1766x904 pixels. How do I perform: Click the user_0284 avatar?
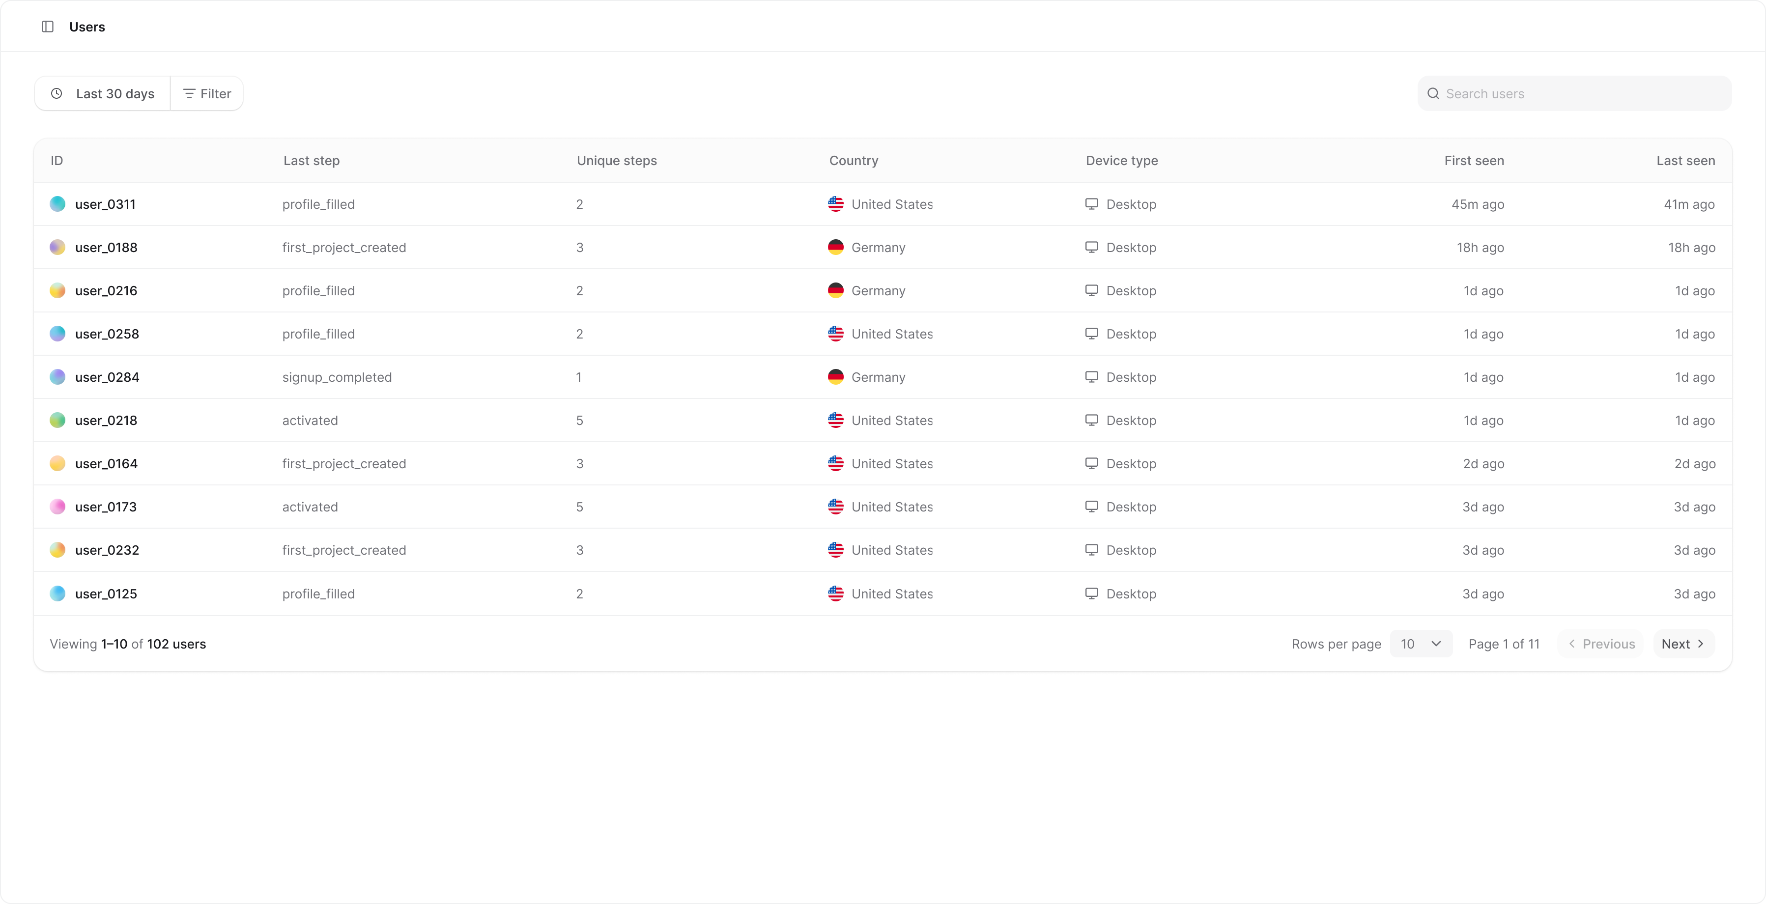tap(57, 377)
